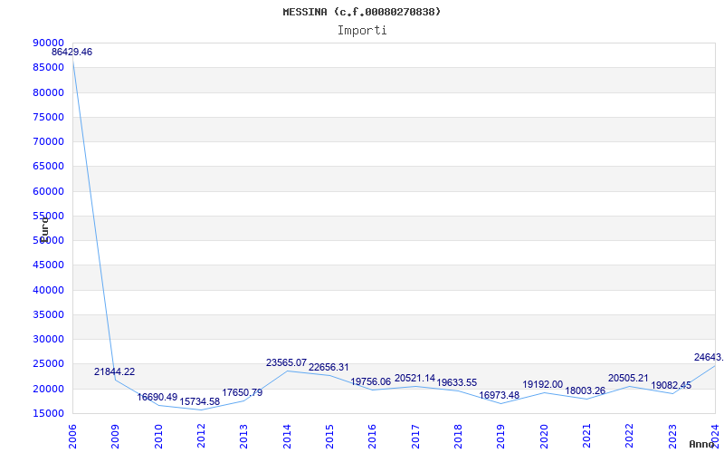724x453 pixels.
Task: Select the 2019 x-axis year label
Action: click(x=501, y=437)
